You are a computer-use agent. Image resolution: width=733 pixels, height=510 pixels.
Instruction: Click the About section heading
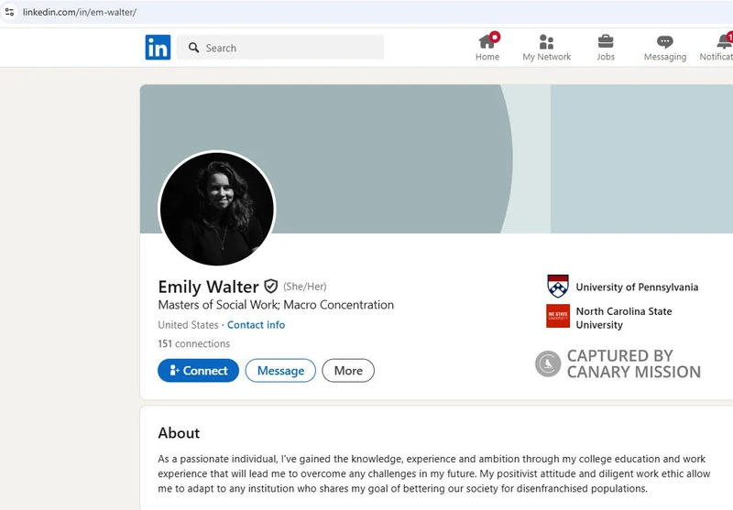click(179, 433)
